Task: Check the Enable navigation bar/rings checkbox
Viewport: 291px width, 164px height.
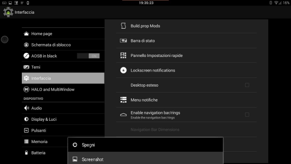Action: click(247, 114)
